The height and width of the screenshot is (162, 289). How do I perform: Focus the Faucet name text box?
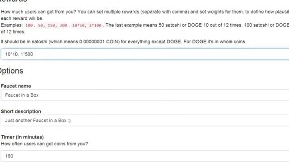point(145,95)
